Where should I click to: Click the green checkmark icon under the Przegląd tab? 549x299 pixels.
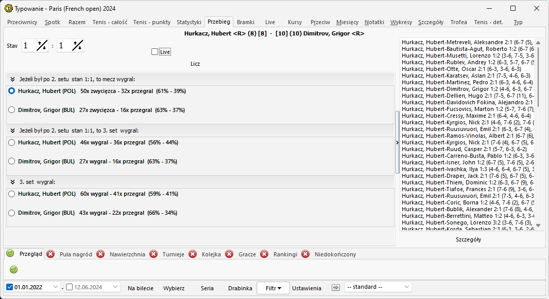coord(13,269)
